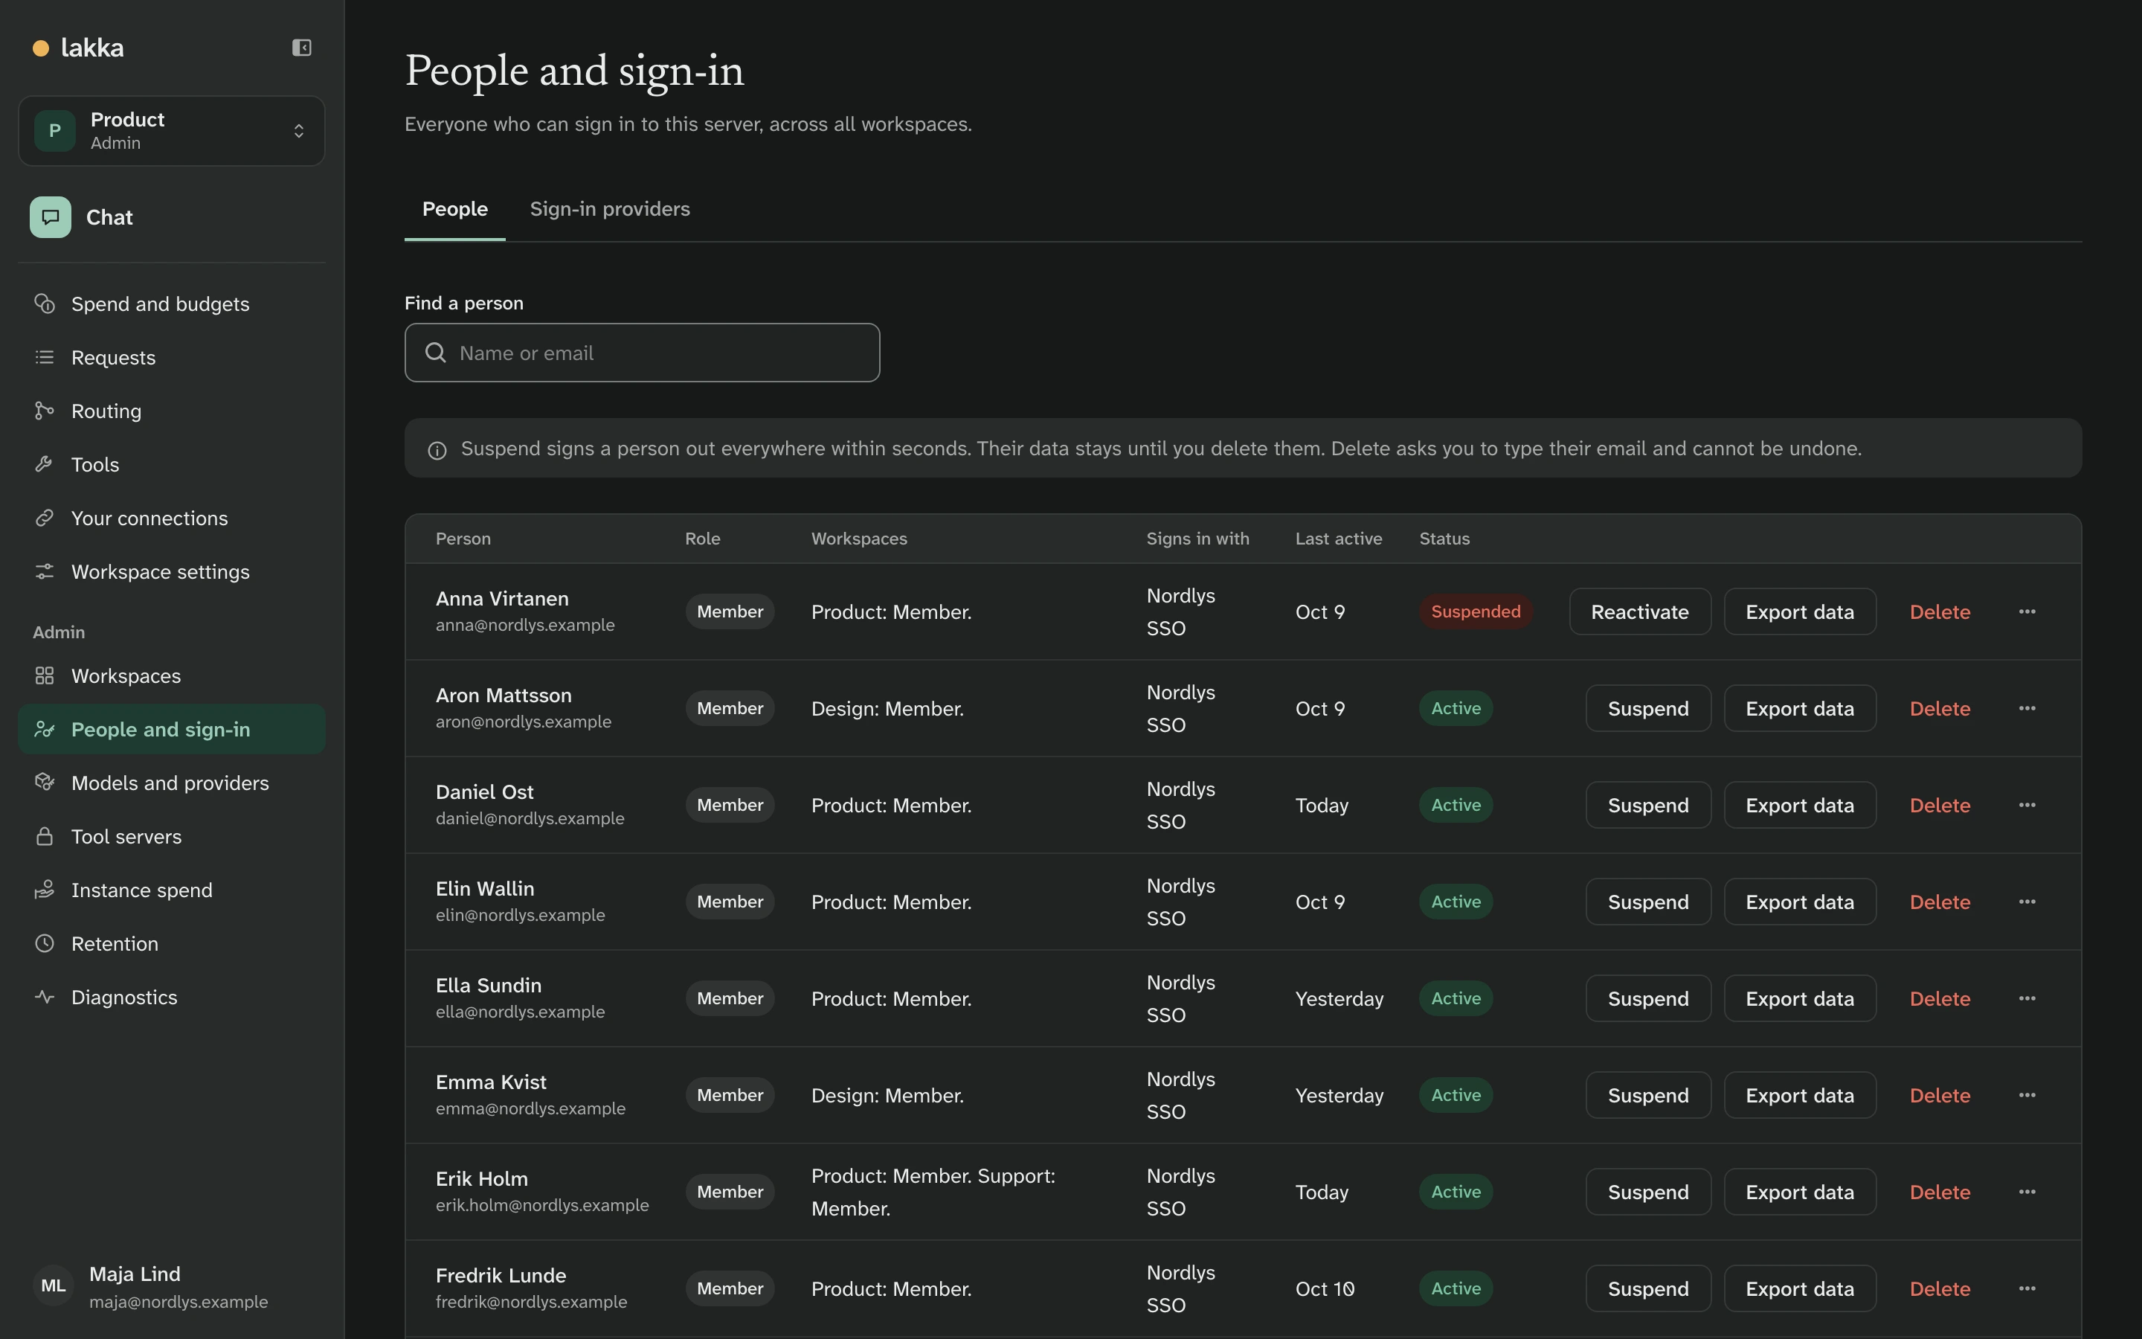Click the lakka logo

[78, 48]
